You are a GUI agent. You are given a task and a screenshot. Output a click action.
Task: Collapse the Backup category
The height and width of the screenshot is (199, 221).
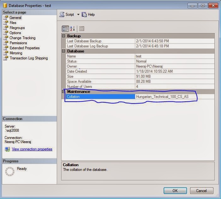coord(64,36)
